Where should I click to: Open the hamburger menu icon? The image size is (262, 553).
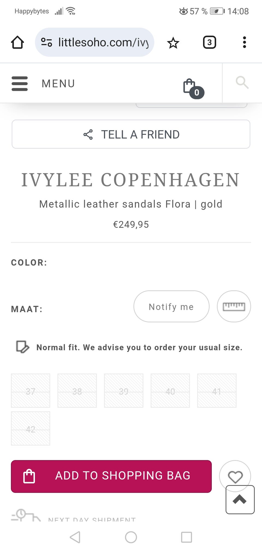coord(20,83)
